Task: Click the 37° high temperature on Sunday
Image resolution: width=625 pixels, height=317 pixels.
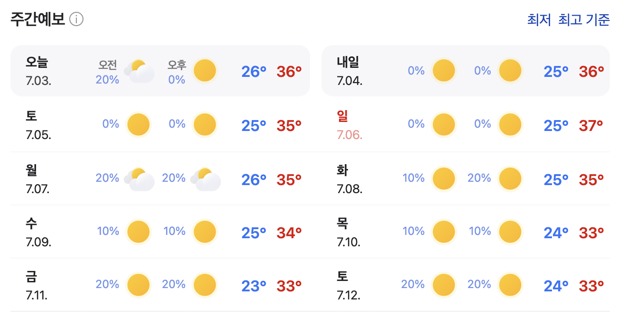Action: [591, 126]
